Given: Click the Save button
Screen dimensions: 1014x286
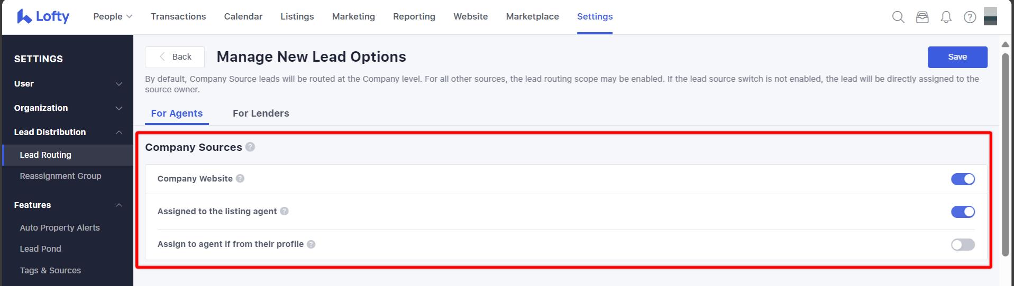Looking at the screenshot, I should [x=957, y=57].
